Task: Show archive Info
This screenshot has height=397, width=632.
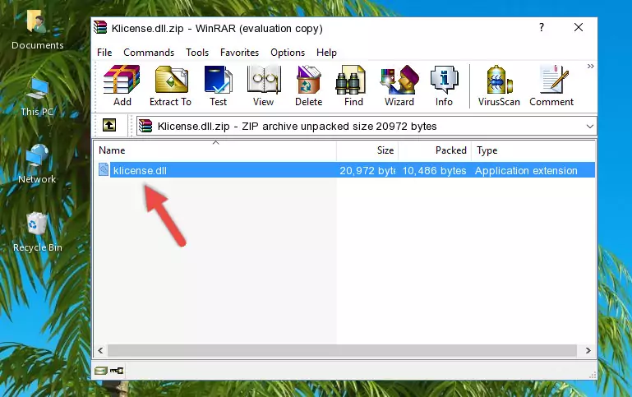Action: 444,85
